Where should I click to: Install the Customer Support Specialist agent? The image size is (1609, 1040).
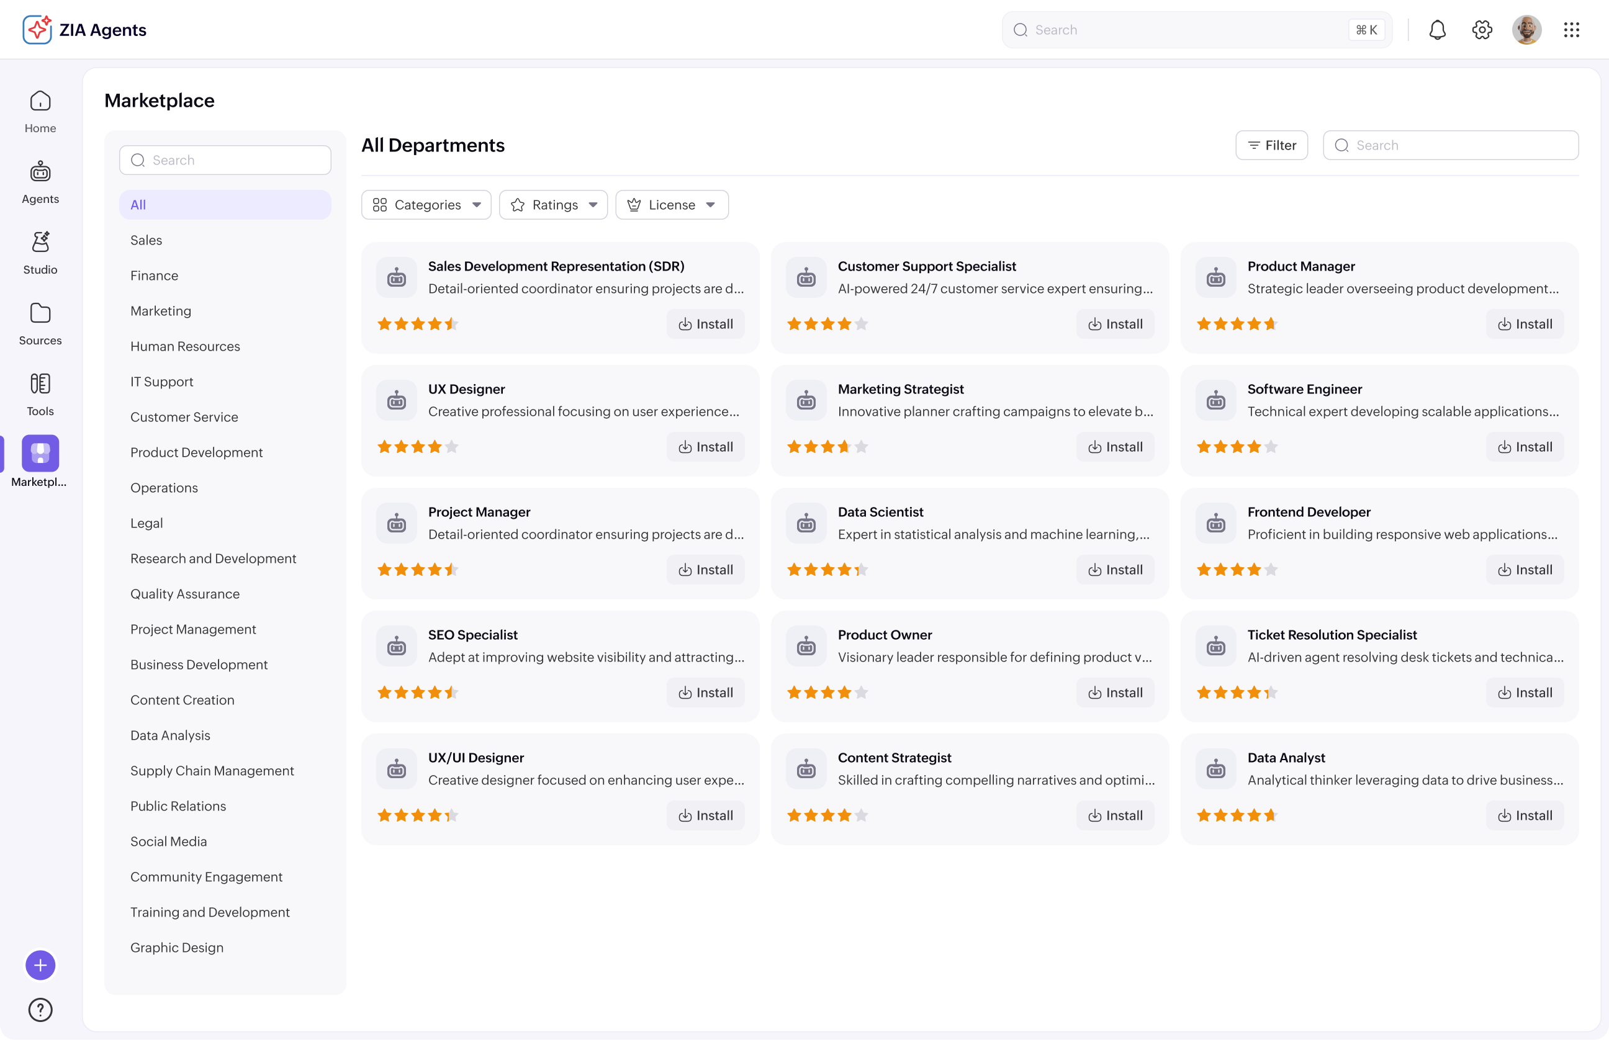[1115, 324]
